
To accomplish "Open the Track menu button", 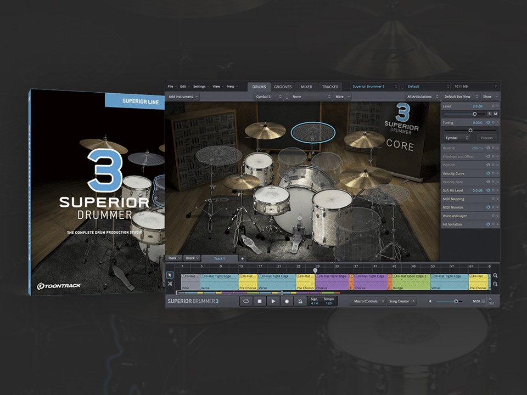I will coord(174,258).
